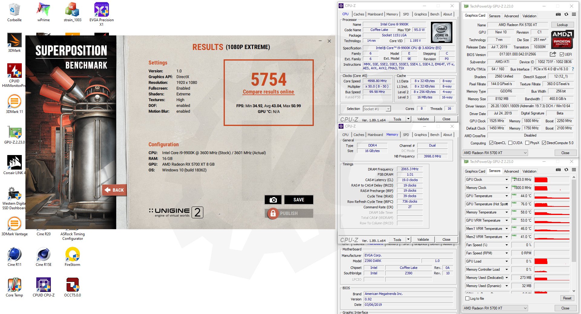Open the hamburger menu in the GPU-Z Graphics Card window
This screenshot has height=314, width=581.
[574, 14]
